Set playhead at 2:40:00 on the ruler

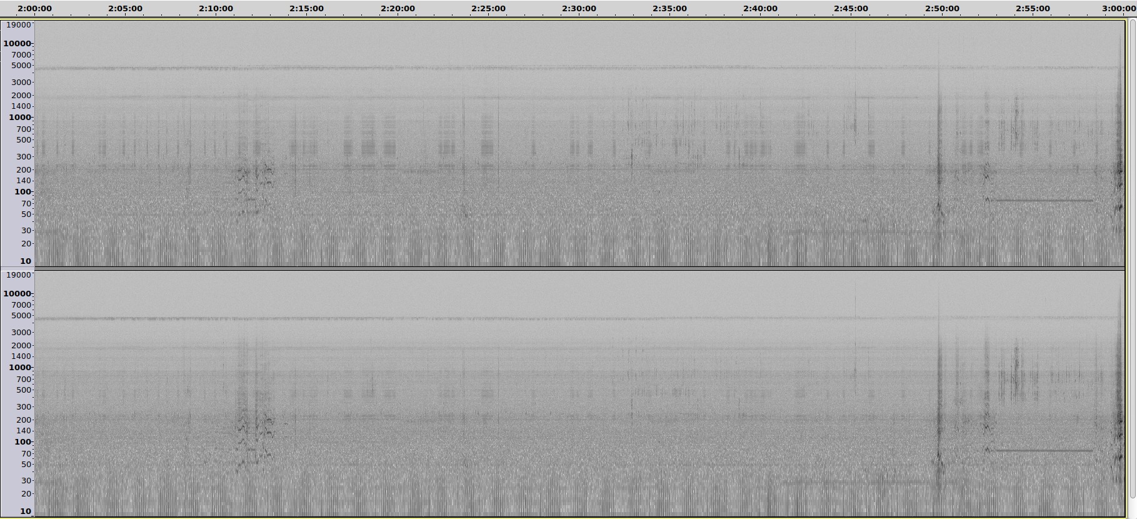(x=760, y=9)
